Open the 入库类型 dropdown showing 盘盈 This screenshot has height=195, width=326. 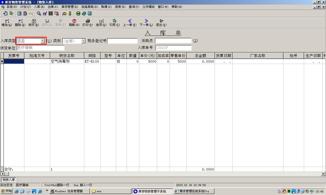tap(43, 41)
